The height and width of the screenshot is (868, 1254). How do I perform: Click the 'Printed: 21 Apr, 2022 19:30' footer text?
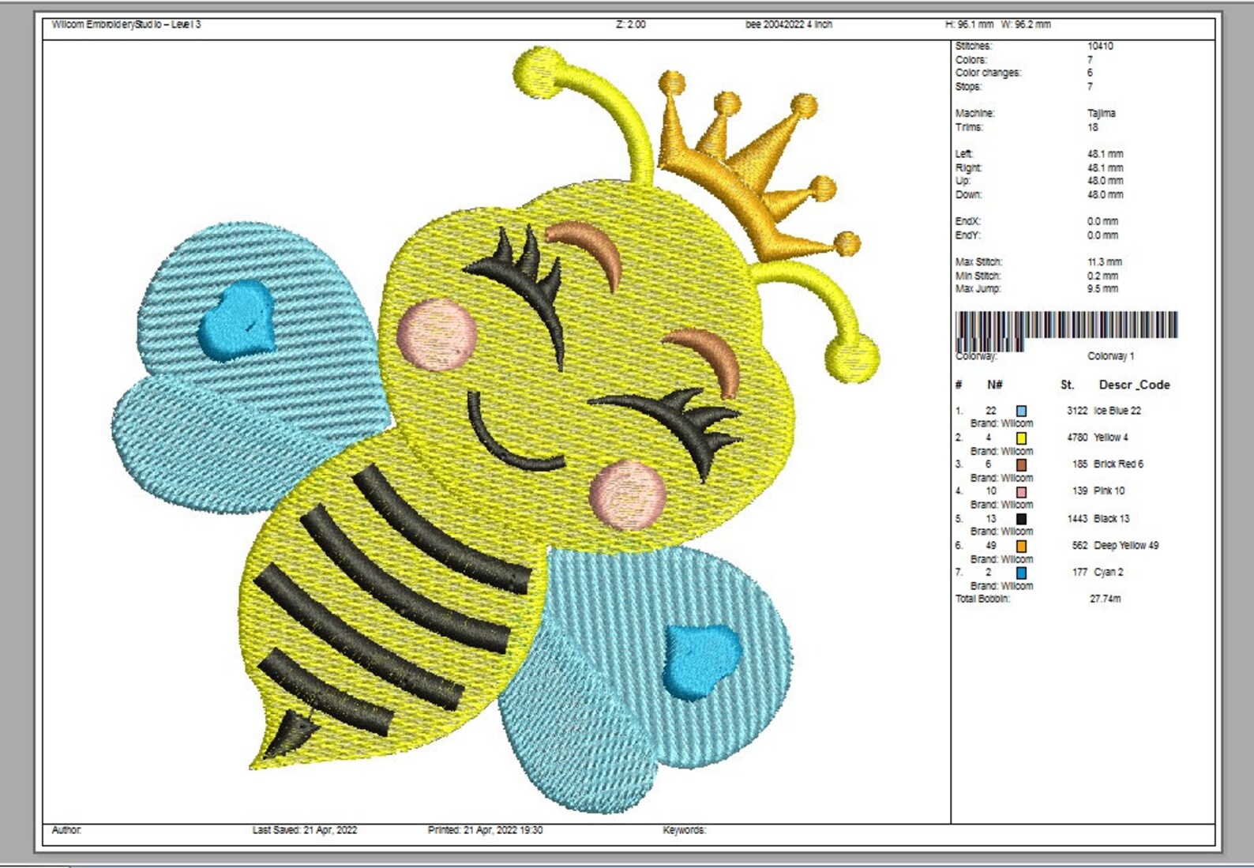pyautogui.click(x=485, y=830)
